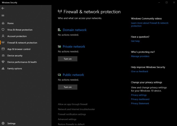
Task: Select the Device performance heart icon
Action: pos(3,62)
